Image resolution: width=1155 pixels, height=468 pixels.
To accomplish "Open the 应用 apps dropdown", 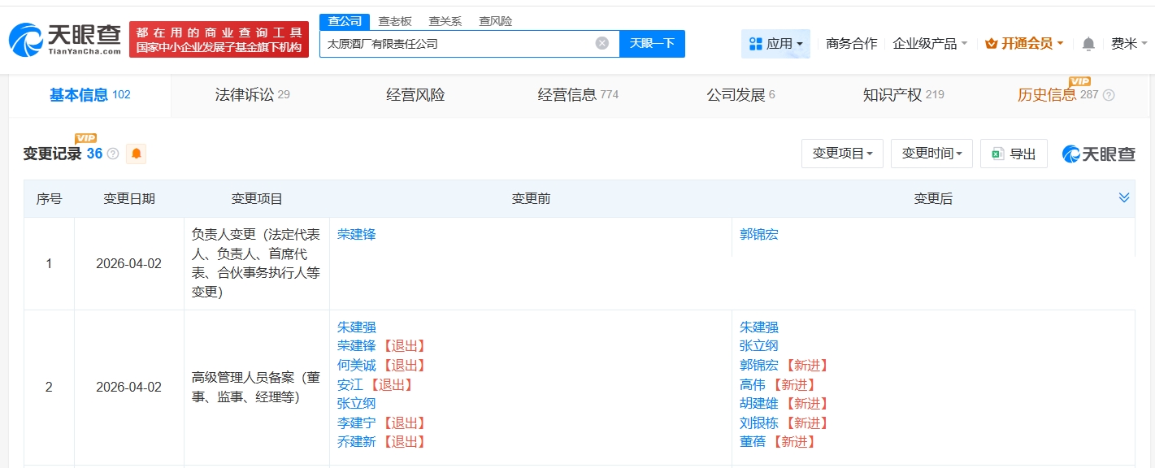I will pos(775,44).
